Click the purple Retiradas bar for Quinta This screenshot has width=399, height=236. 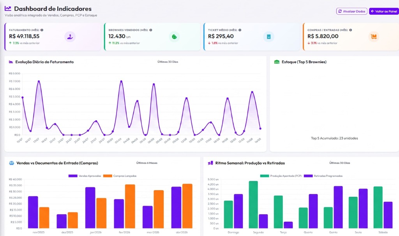tap(338, 207)
